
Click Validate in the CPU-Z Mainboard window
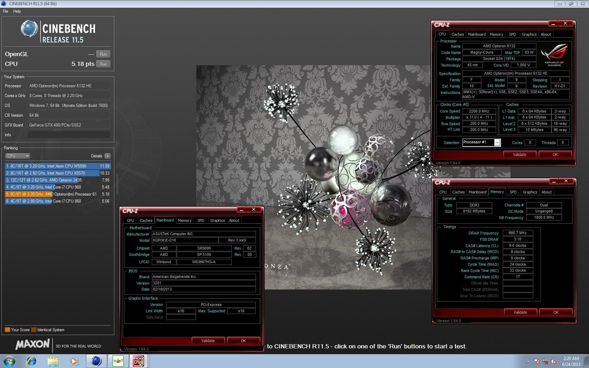point(208,341)
